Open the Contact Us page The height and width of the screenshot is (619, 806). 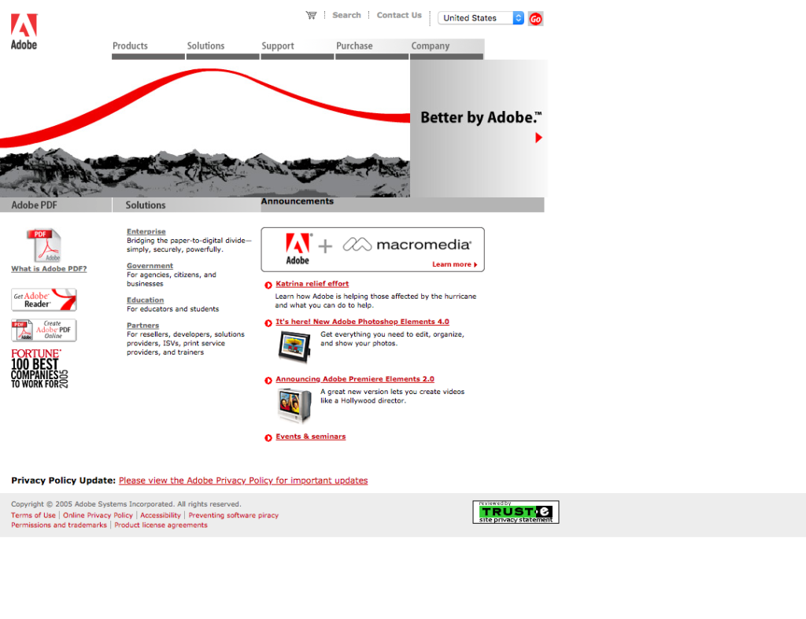(398, 14)
